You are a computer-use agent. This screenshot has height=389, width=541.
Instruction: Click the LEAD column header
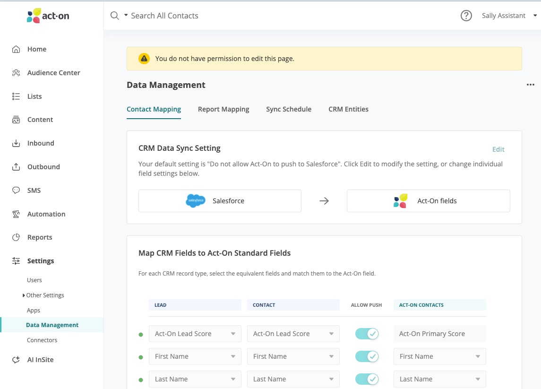click(195, 305)
